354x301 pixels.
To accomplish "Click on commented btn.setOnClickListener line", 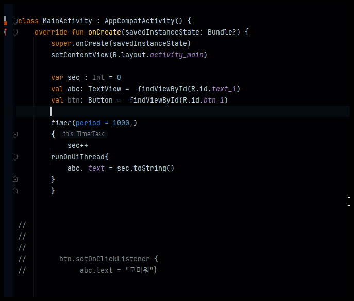I will point(108,259).
